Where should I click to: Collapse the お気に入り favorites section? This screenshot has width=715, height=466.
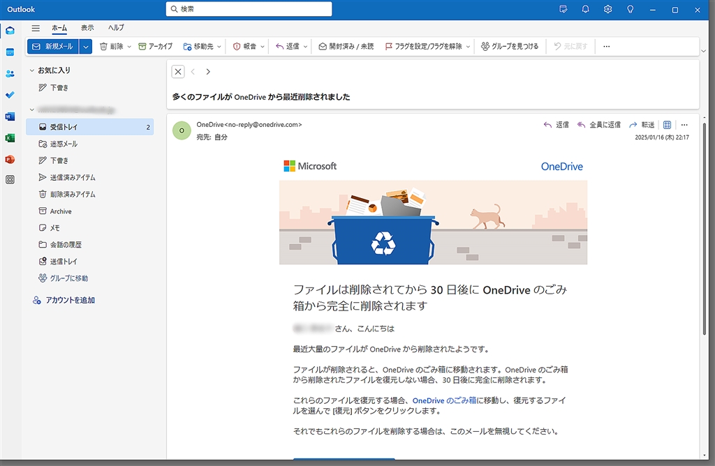tap(32, 70)
